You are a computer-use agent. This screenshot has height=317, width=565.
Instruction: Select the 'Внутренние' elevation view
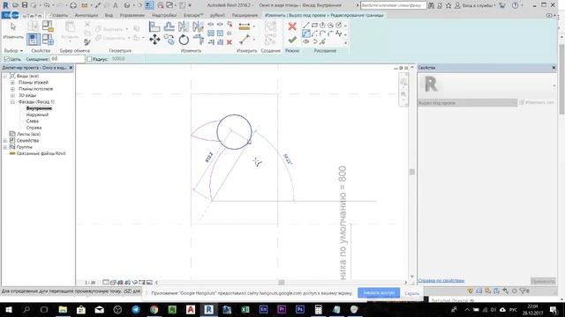[x=39, y=108]
